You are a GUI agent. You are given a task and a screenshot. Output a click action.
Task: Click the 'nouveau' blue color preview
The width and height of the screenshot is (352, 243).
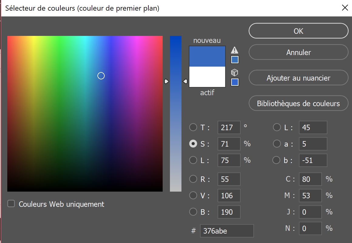pos(207,56)
